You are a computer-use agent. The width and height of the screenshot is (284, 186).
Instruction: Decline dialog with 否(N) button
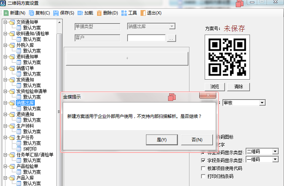tap(197, 140)
